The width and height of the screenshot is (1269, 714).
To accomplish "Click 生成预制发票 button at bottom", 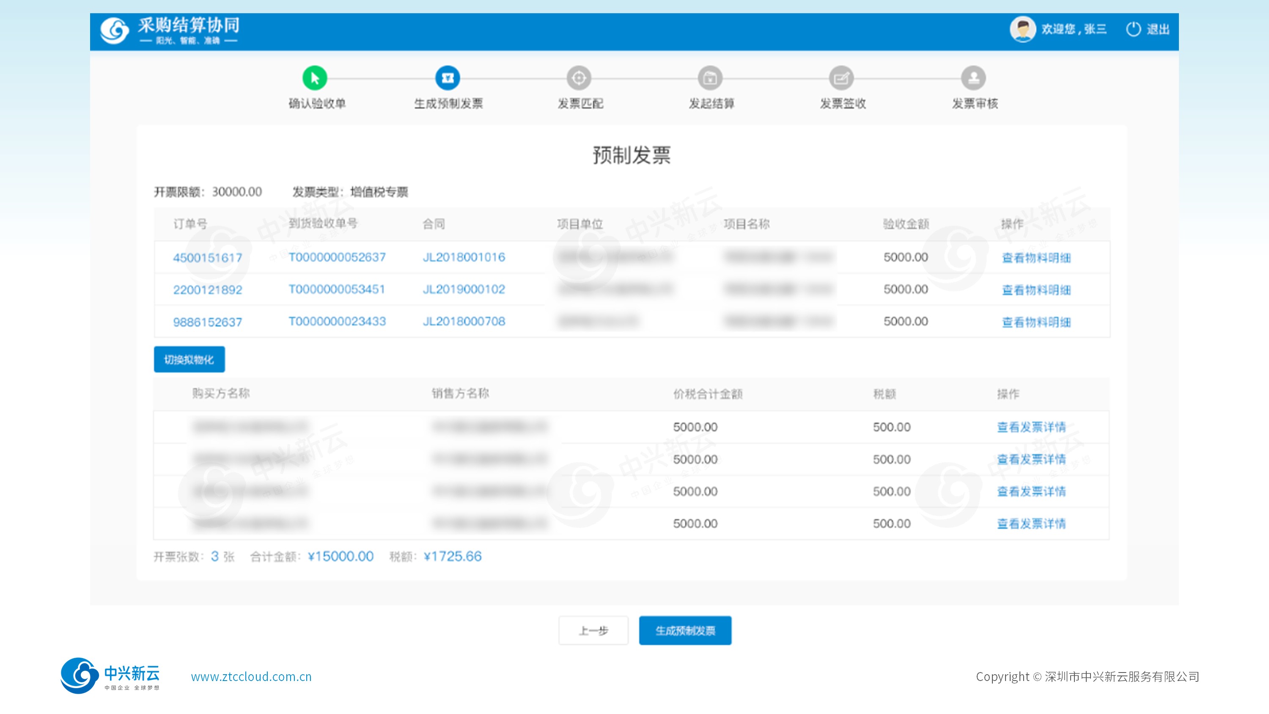I will pyautogui.click(x=685, y=630).
